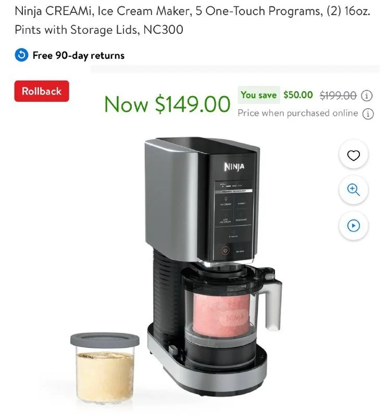The image size is (386, 416).
Task: Open image zoom with magnifier icon
Action: click(353, 190)
